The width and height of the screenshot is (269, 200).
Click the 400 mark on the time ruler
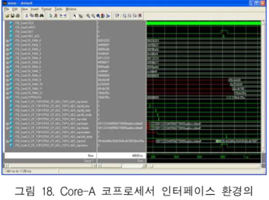[177, 157]
